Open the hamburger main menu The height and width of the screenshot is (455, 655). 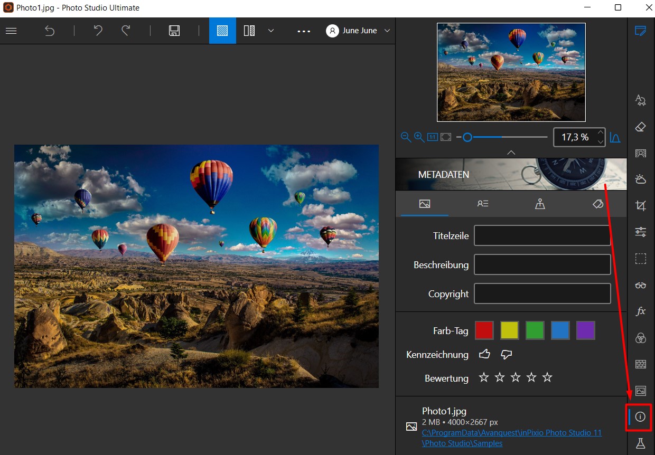11,31
